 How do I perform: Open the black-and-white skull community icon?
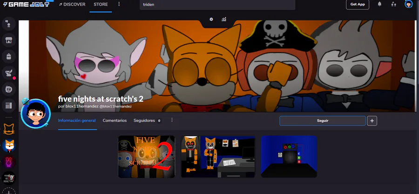9,178
